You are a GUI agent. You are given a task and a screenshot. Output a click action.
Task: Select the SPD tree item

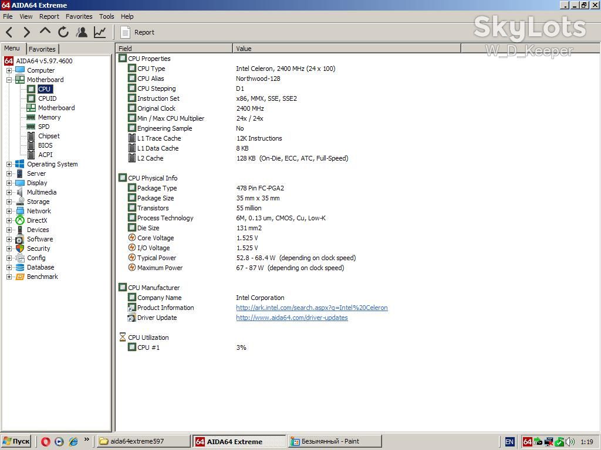(43, 127)
